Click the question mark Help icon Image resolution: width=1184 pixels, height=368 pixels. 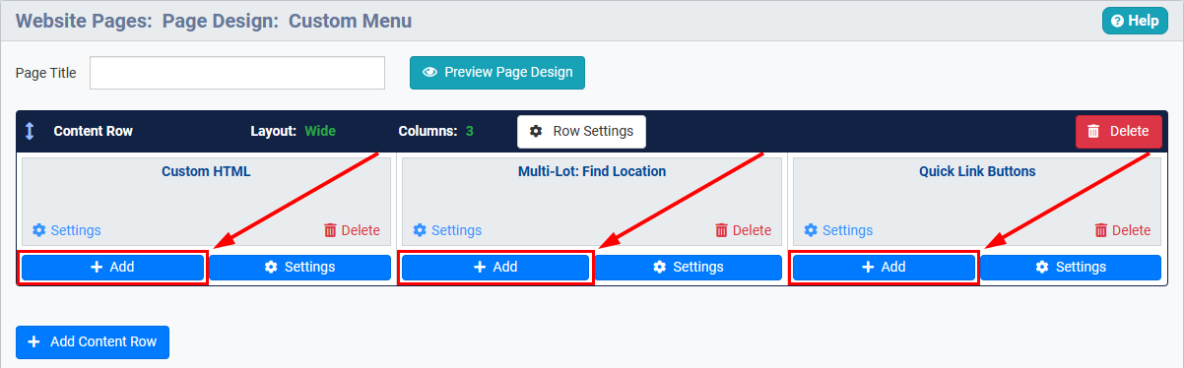point(1116,21)
